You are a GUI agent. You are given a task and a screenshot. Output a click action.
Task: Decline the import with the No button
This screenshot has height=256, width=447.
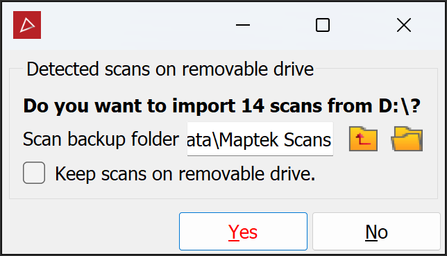point(376,231)
